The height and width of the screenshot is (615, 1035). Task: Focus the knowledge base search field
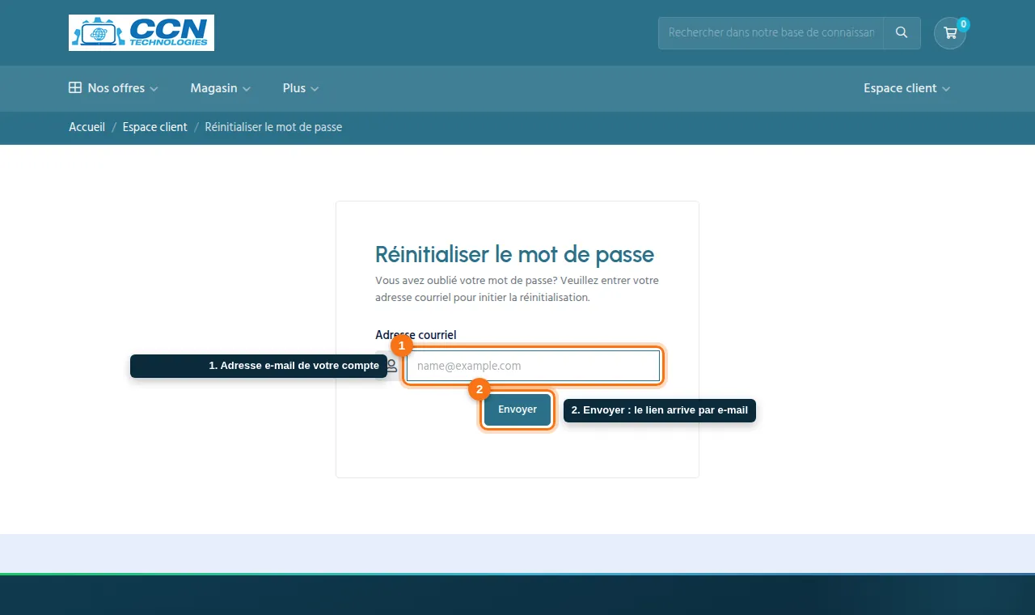(x=771, y=33)
